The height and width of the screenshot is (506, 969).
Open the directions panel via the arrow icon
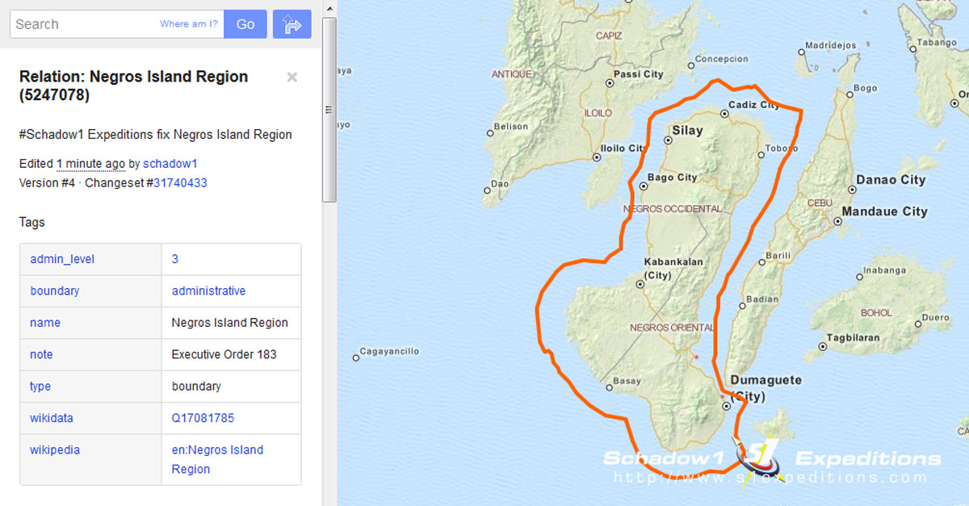pos(292,23)
